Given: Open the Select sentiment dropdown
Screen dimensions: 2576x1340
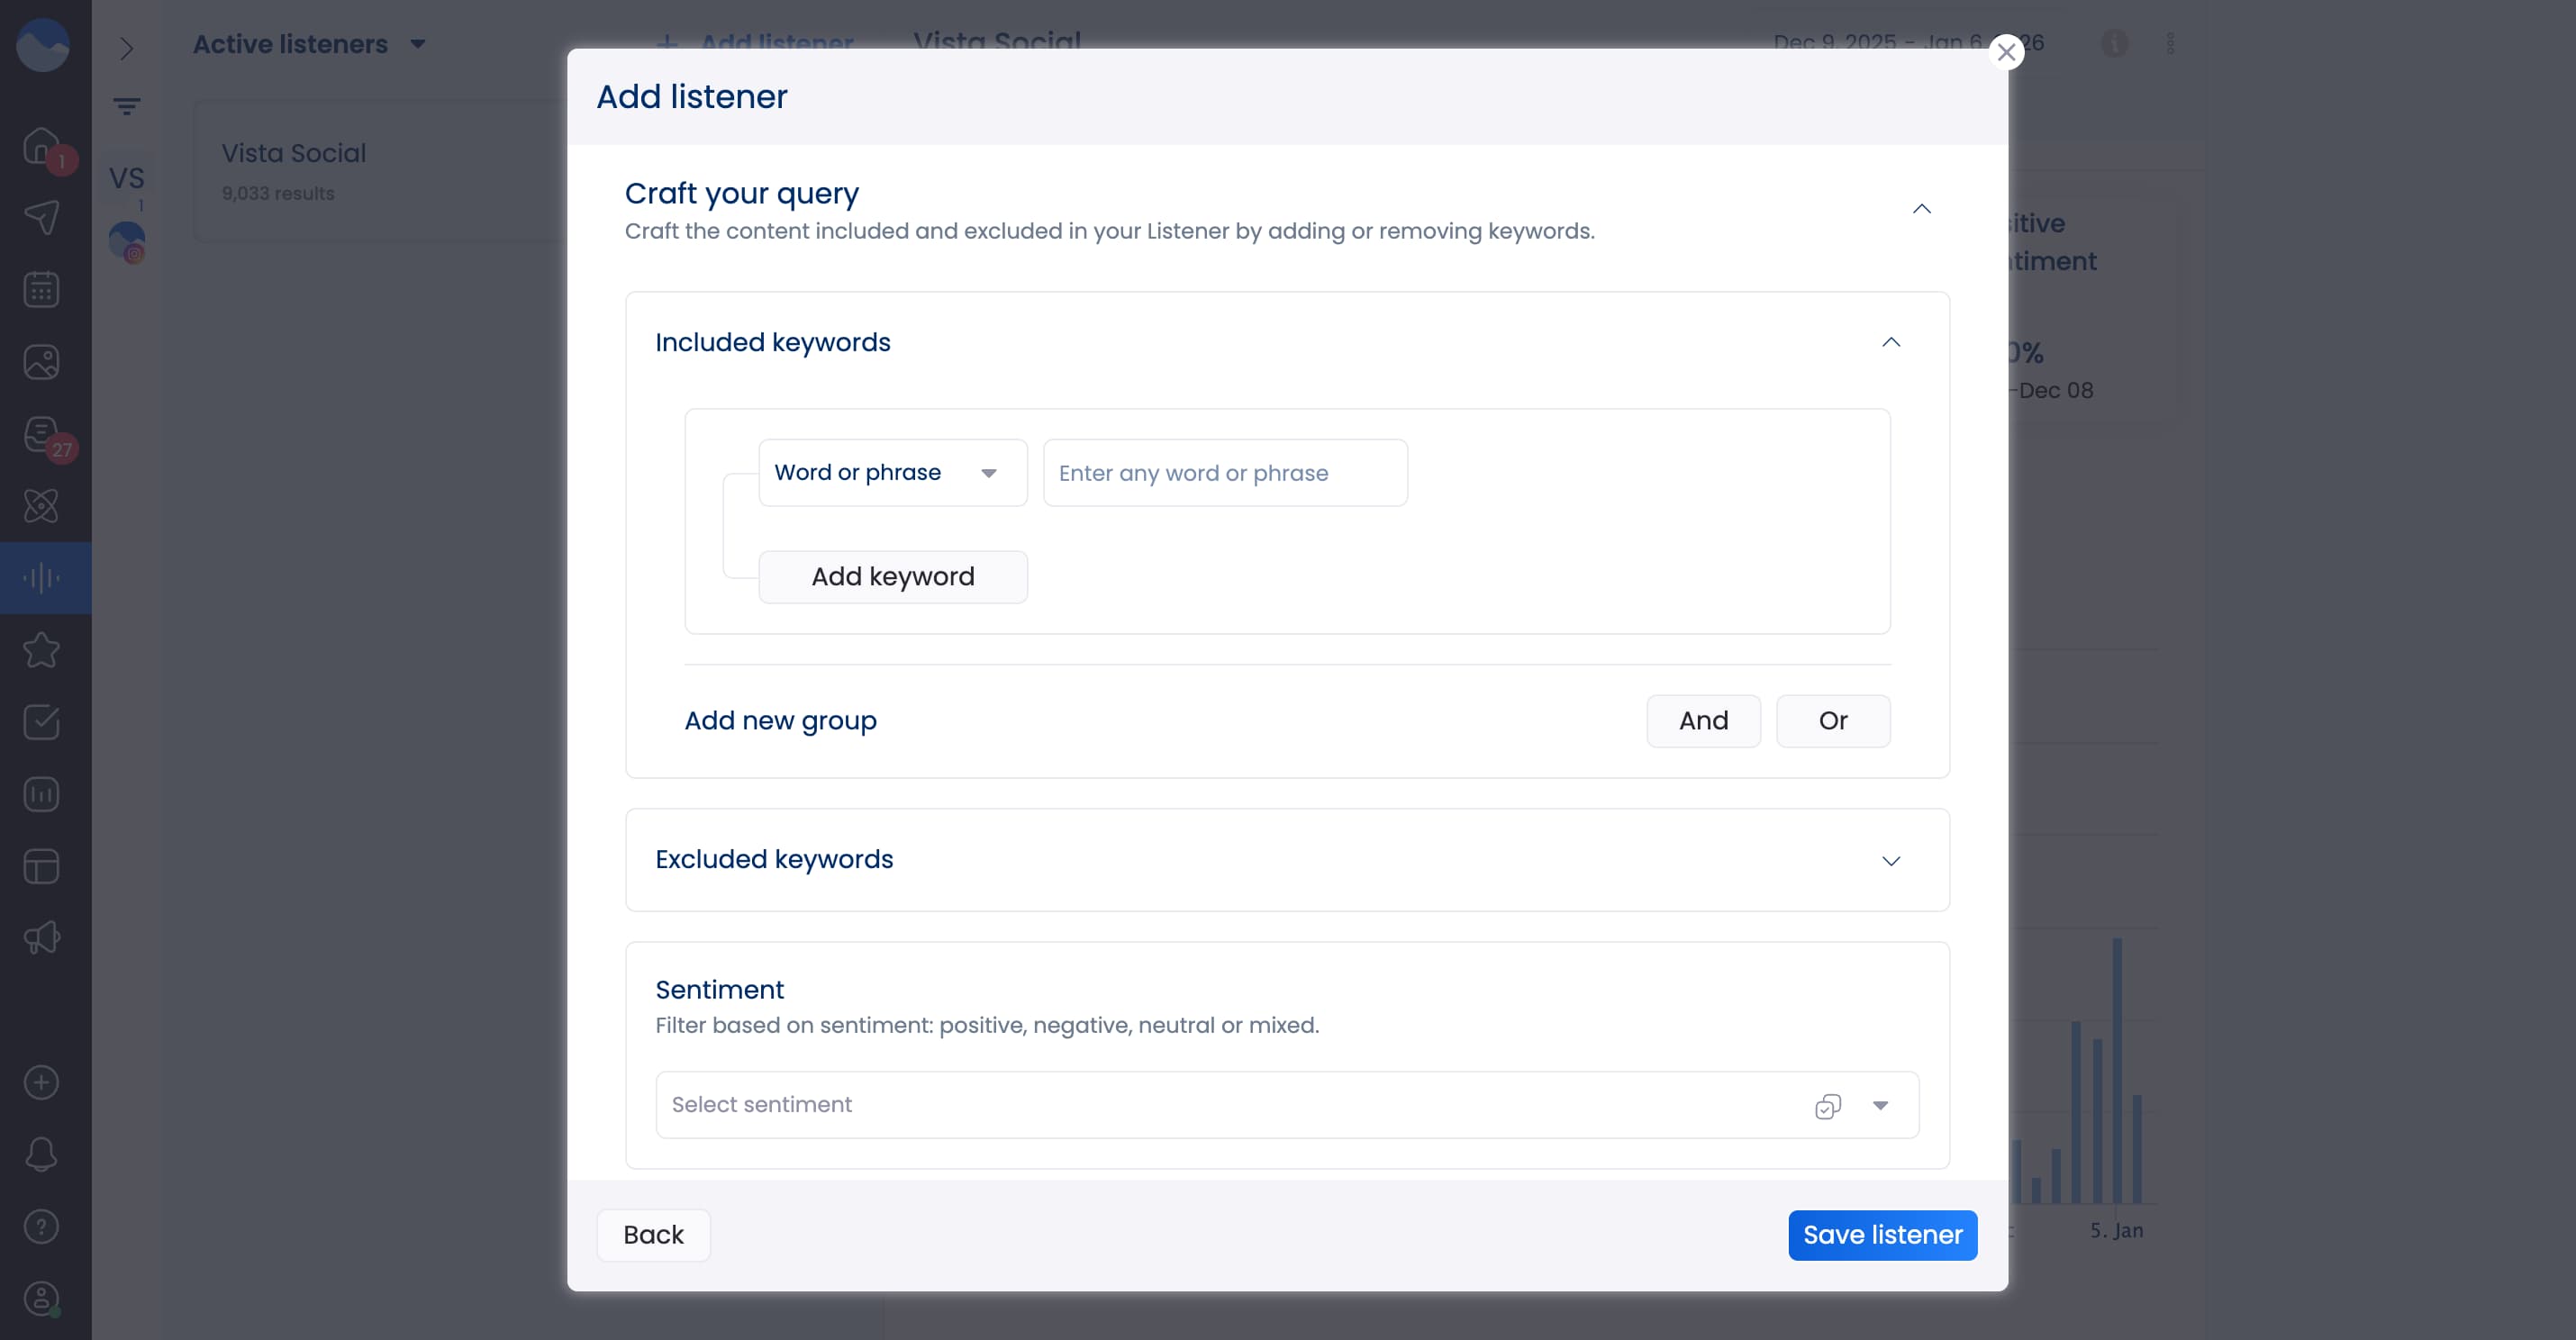Looking at the screenshot, I should click(1880, 1105).
